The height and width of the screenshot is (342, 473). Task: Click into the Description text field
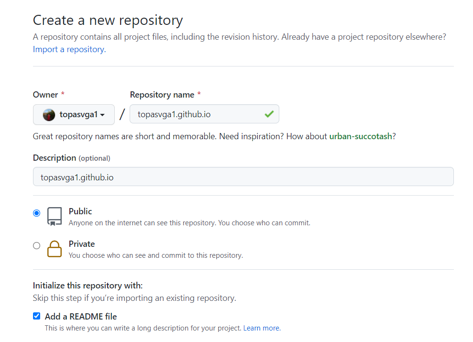coord(243,177)
